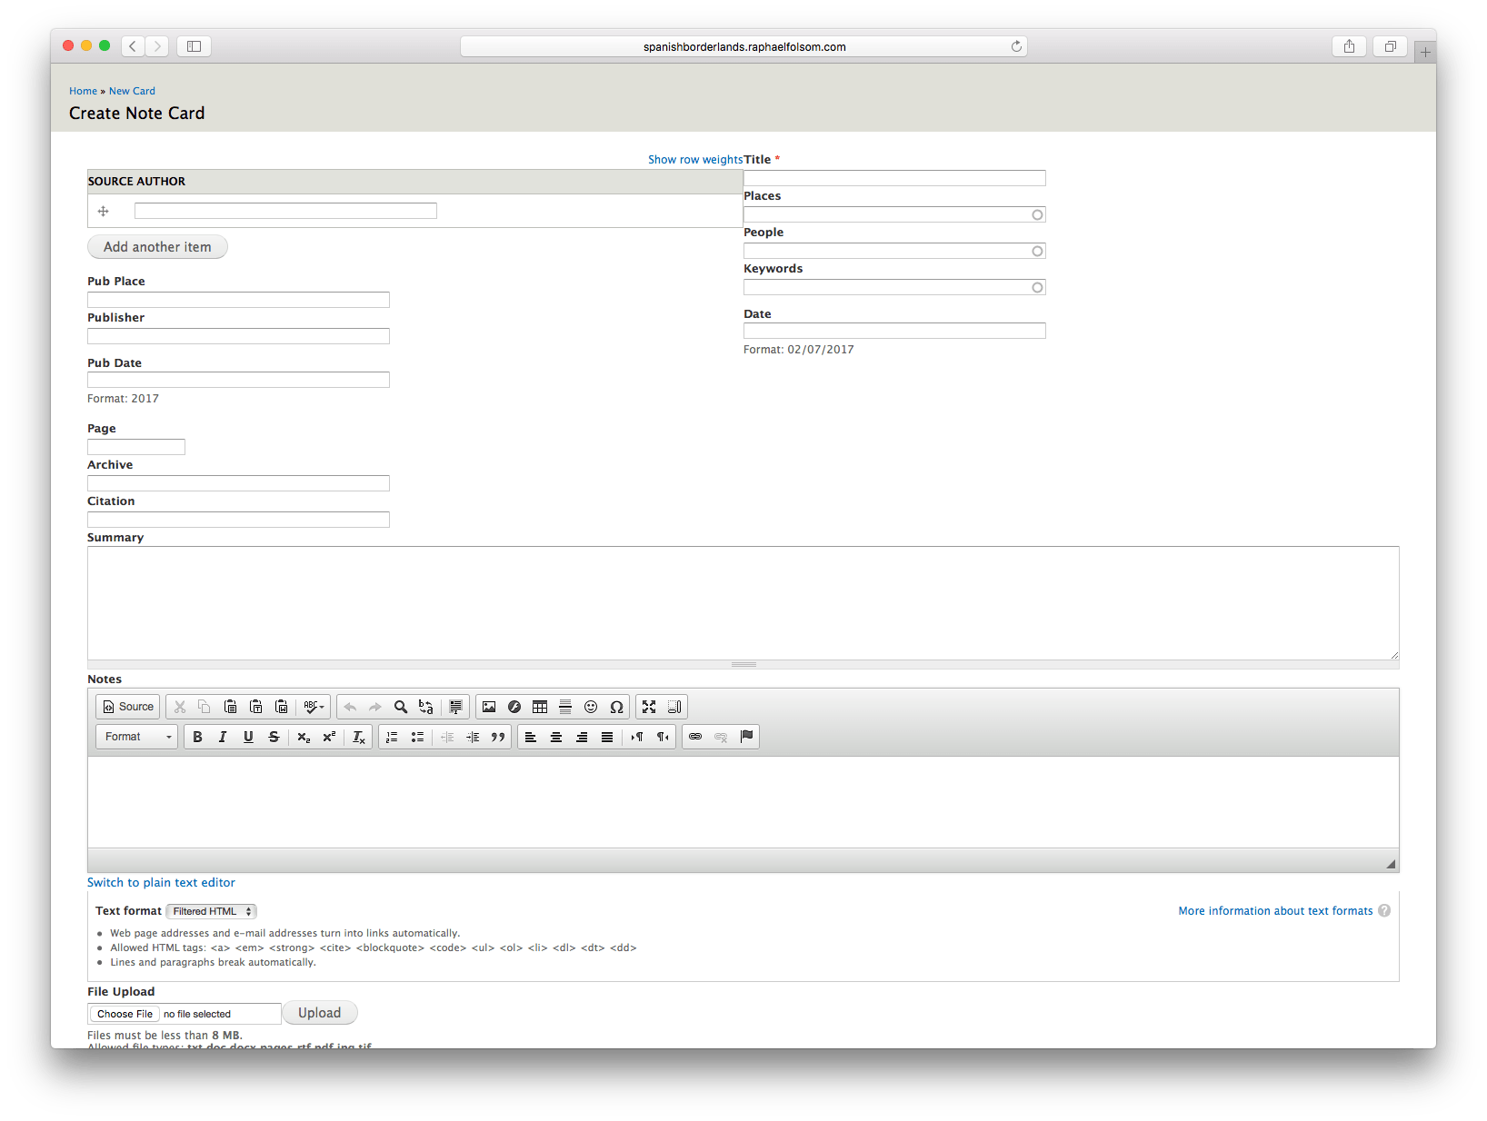Screen dimensions: 1487x1121
Task: Click the Summary resize grippie bar
Action: 743,664
